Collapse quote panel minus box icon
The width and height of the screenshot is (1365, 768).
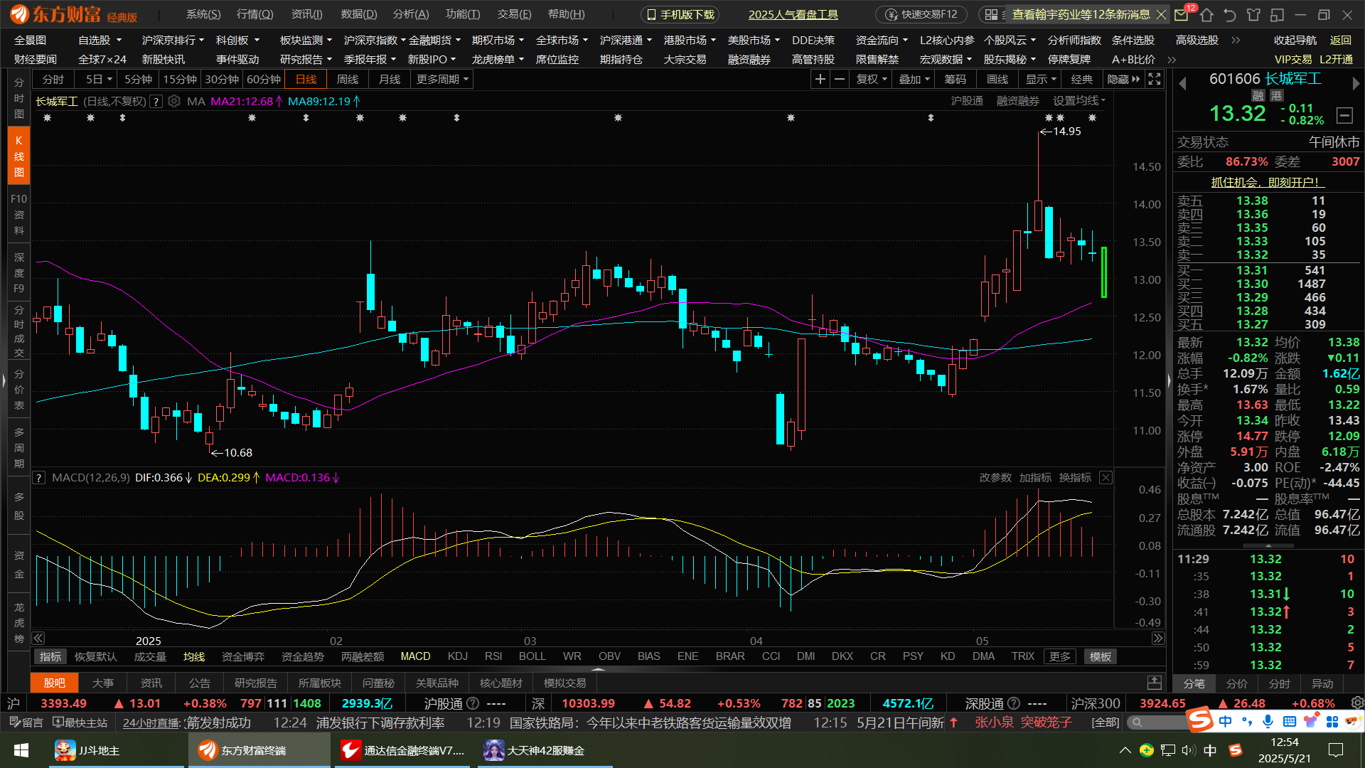1344,115
